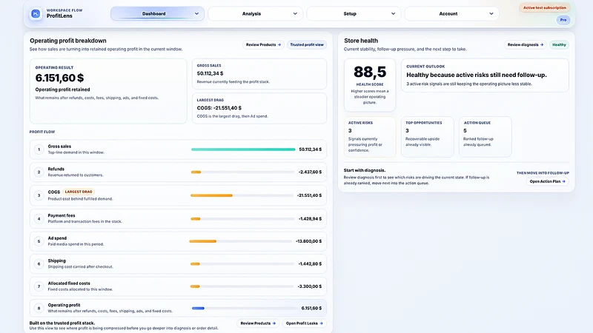
Task: Open the Dashboard dropdown menu
Action: click(x=157, y=13)
